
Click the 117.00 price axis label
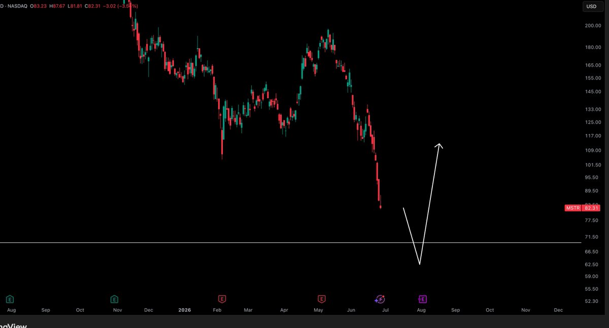593,136
